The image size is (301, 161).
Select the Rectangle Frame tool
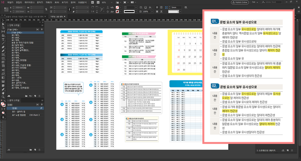tap(3, 55)
